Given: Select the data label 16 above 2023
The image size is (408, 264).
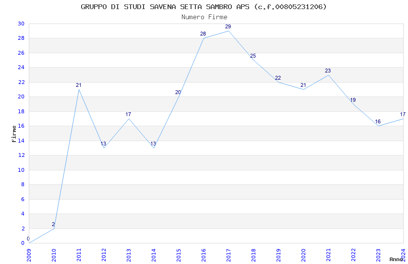Looking at the screenshot, I should (x=378, y=121).
